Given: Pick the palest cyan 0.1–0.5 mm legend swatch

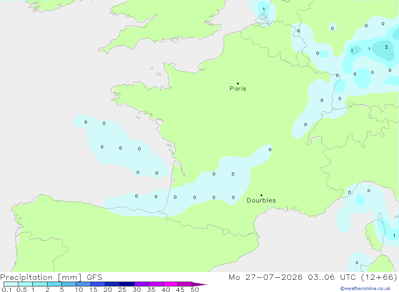Looking at the screenshot, I should tap(11, 284).
